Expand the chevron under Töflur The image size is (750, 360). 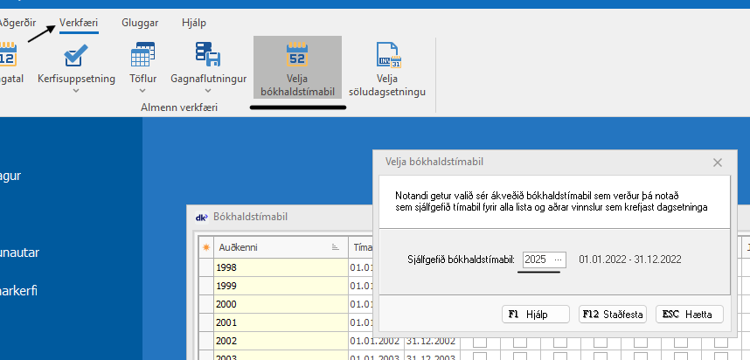click(142, 91)
